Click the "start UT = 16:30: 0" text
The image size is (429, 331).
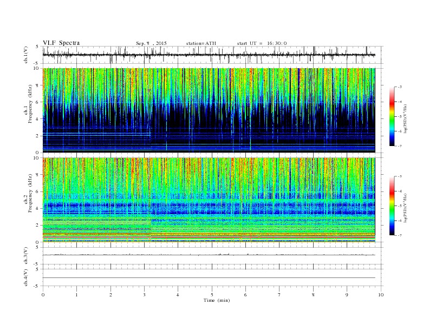click(262, 43)
